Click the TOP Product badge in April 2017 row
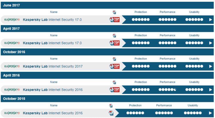Image resolution: width=215 pixels, height=118 pixels. pyautogui.click(x=114, y=43)
